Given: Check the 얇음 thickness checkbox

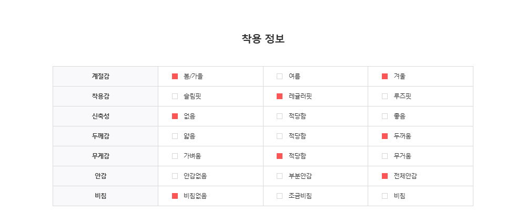Looking at the screenshot, I should click(x=175, y=136).
